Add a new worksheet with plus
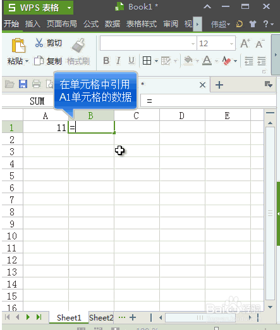 click(x=133, y=317)
